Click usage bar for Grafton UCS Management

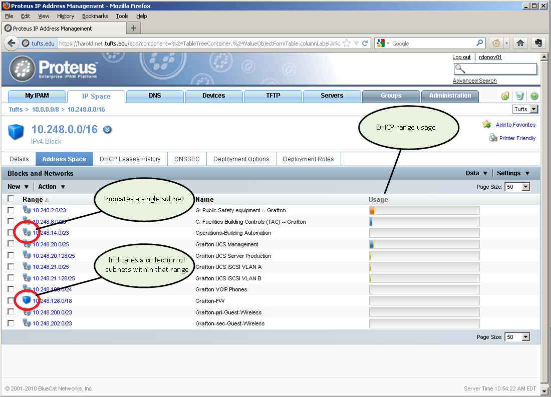[x=424, y=244]
